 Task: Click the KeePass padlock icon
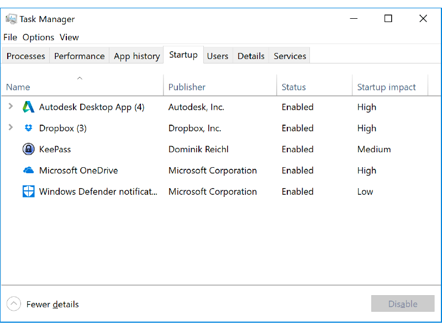(x=28, y=149)
